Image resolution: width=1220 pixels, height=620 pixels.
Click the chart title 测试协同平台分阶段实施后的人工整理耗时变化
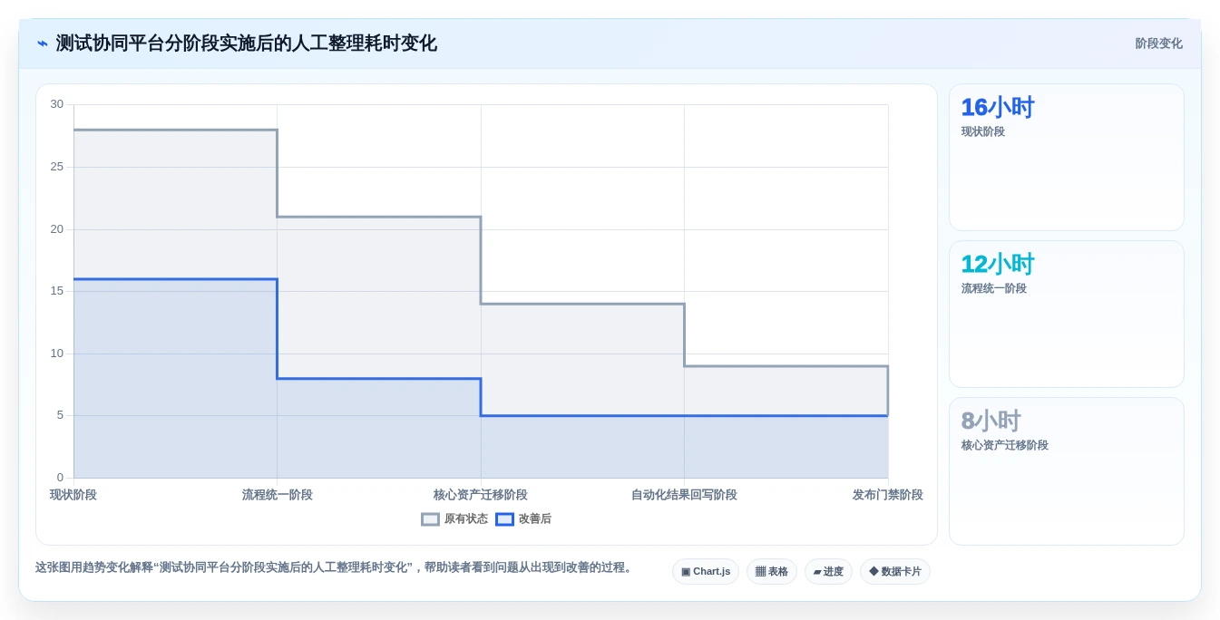point(247,44)
